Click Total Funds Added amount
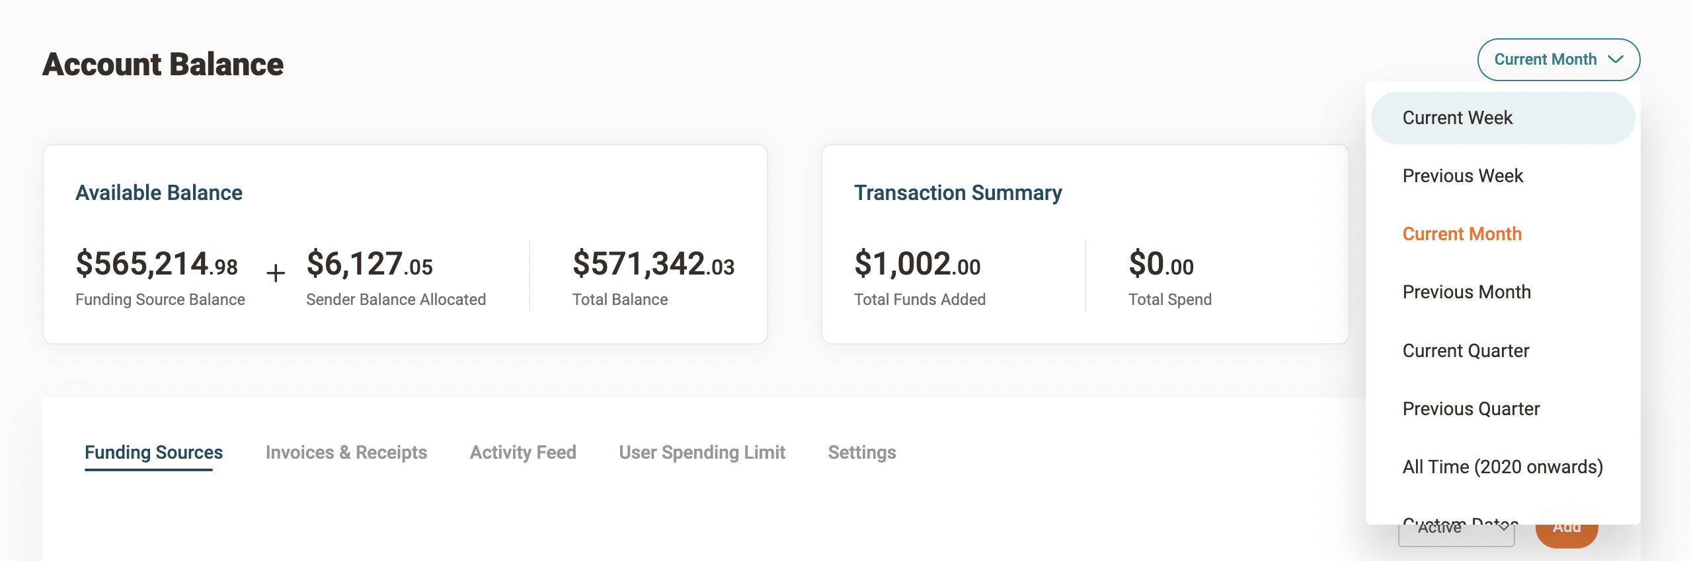This screenshot has width=1691, height=561. click(916, 264)
